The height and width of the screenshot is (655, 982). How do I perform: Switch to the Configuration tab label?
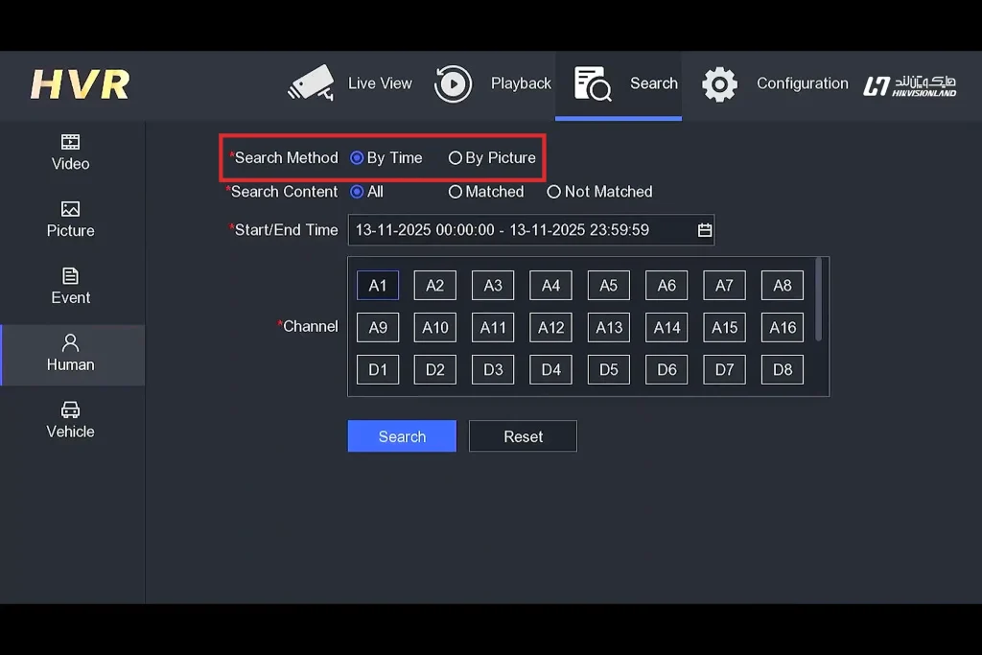802,83
